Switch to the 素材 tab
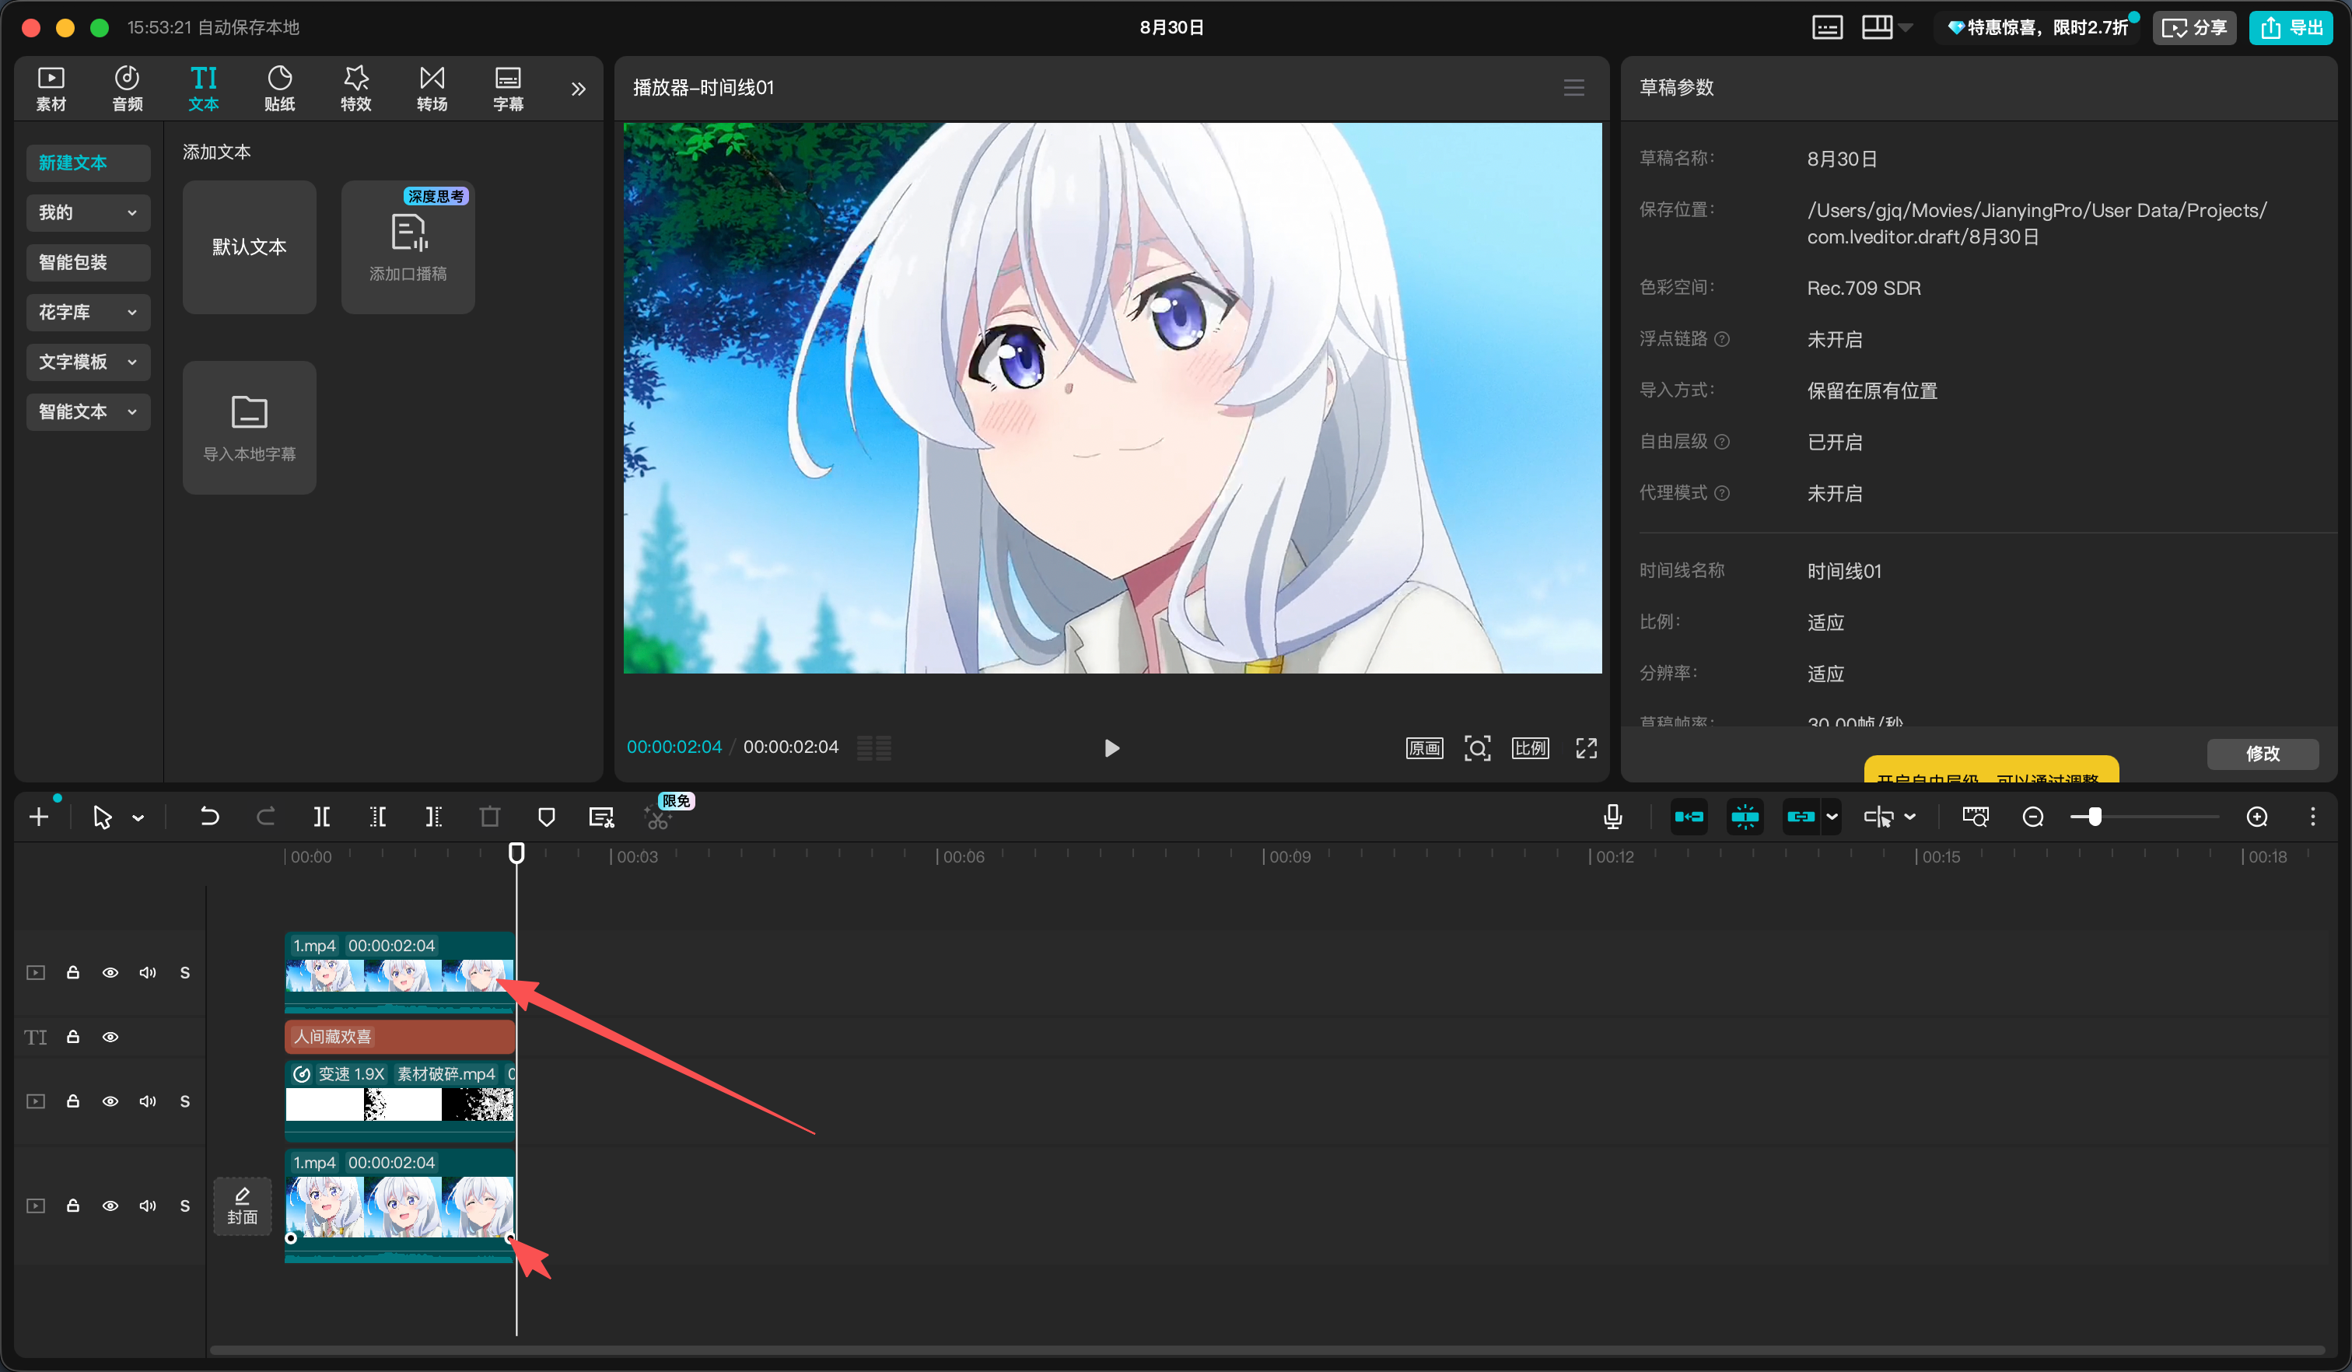 tap(51, 89)
